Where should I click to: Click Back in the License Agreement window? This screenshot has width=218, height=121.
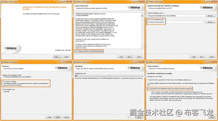121,57
